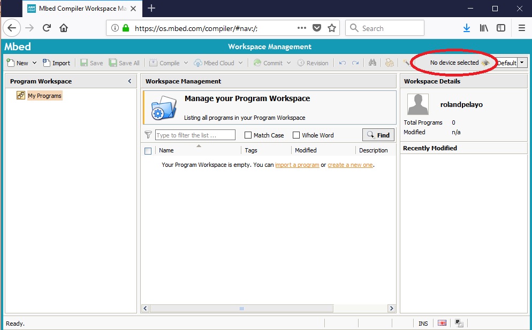Click the browser back button
The image size is (532, 330).
coord(12,28)
